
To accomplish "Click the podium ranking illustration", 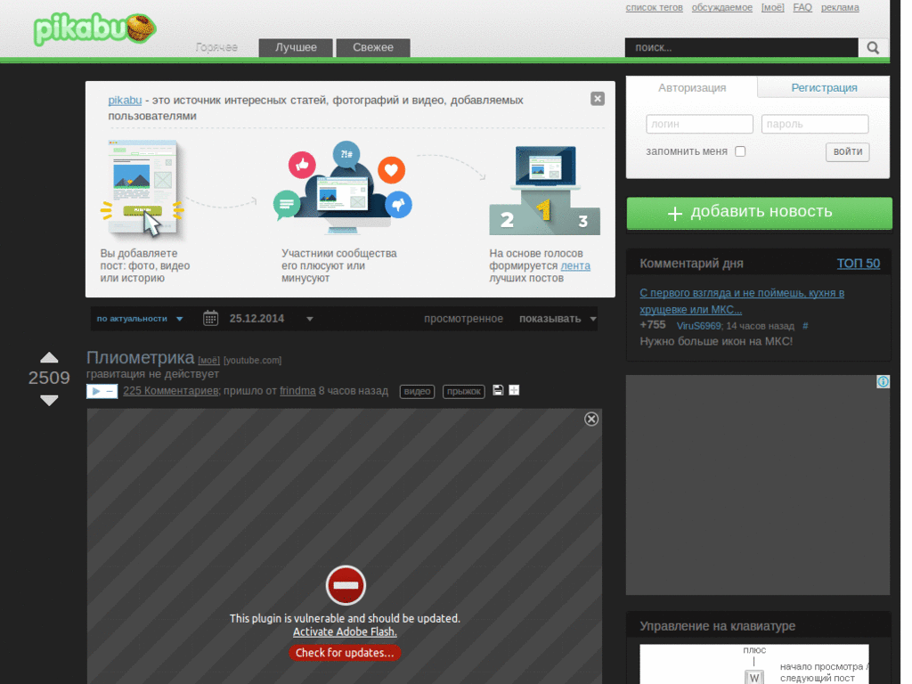I will (x=544, y=191).
